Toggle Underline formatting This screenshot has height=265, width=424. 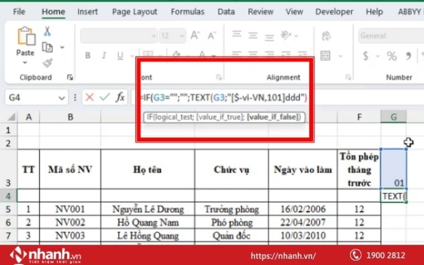click(120, 55)
